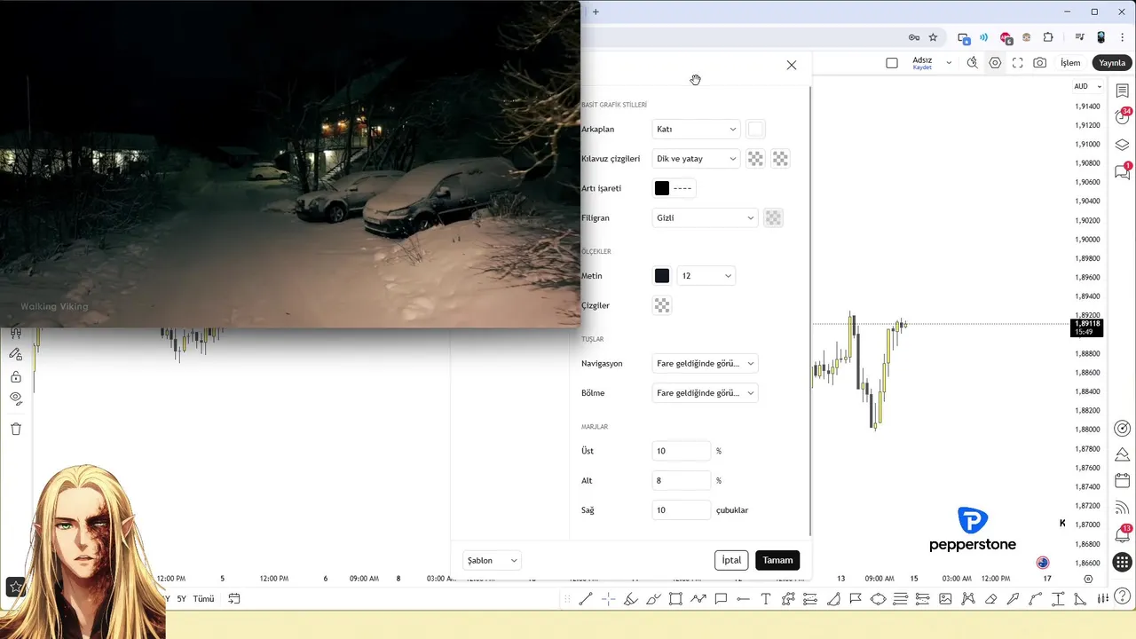This screenshot has height=639, width=1136.
Task: Open the Artı işareti line style selector
Action: pyautogui.click(x=682, y=188)
